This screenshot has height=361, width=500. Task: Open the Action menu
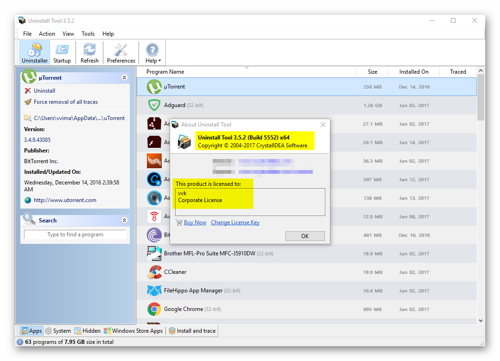[47, 34]
